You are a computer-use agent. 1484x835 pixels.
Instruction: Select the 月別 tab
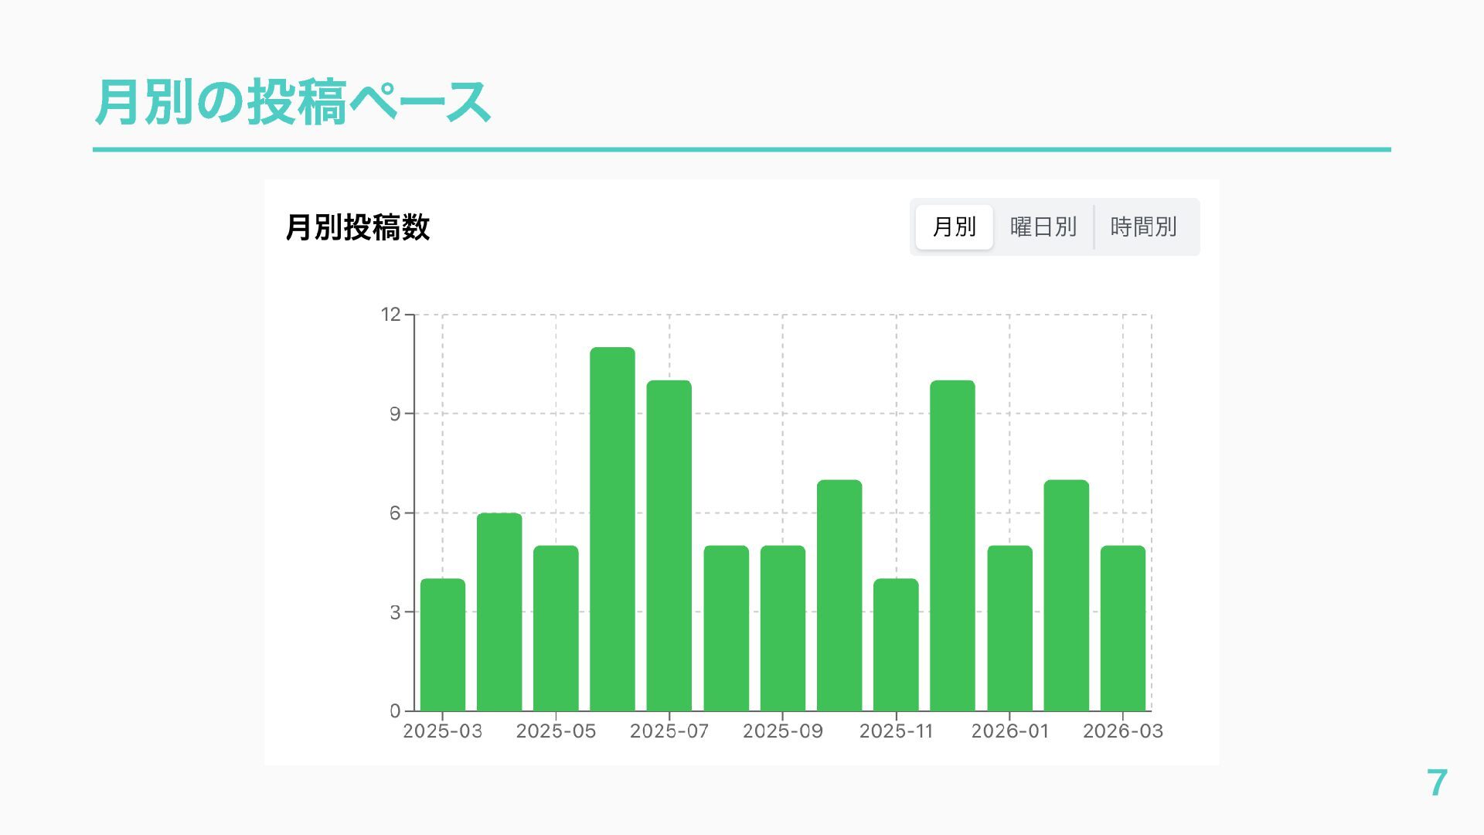click(954, 227)
